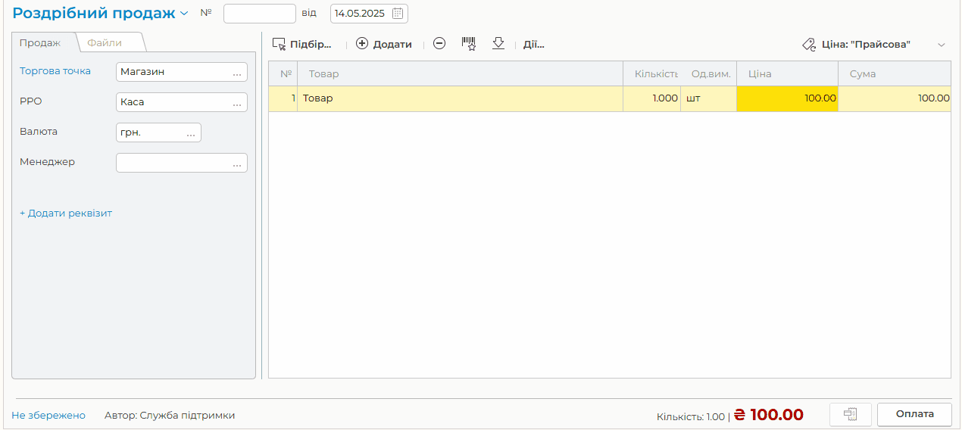This screenshot has height=430, width=962.
Task: Click the row number 1 cell
Action: tap(283, 98)
